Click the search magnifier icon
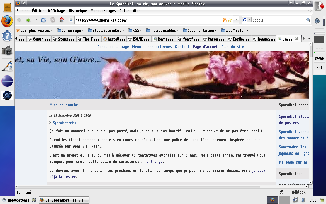The height and width of the screenshot is (204, 326). [308, 20]
